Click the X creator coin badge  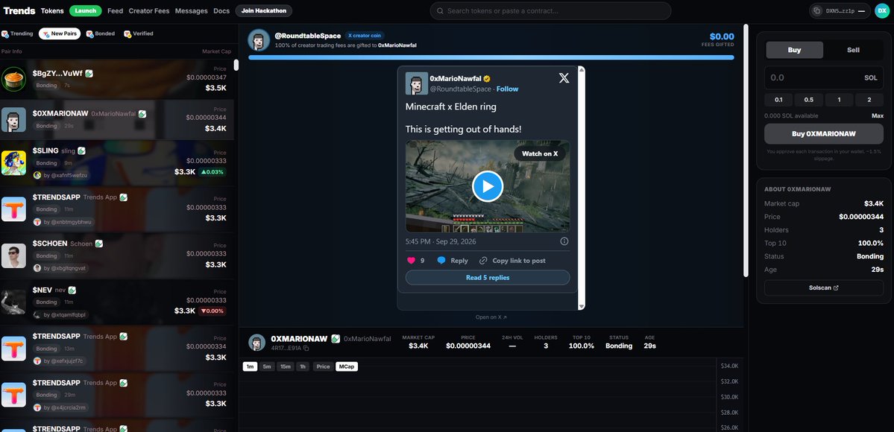(365, 35)
